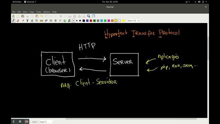Pick the red color swatch
Screen dimensions: 220x124
click(x=91, y=21)
